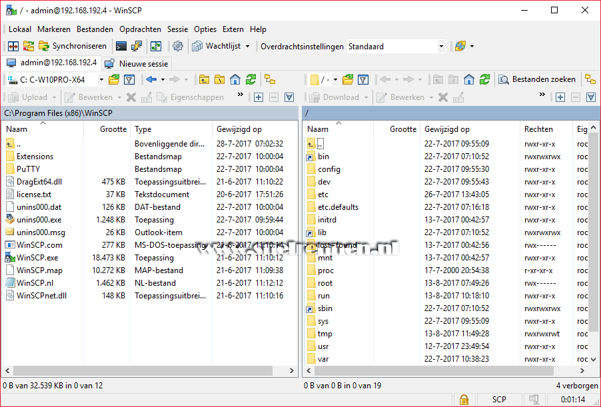Open the Extern menu
Image resolution: width=601 pixels, height=407 pixels.
click(x=233, y=29)
